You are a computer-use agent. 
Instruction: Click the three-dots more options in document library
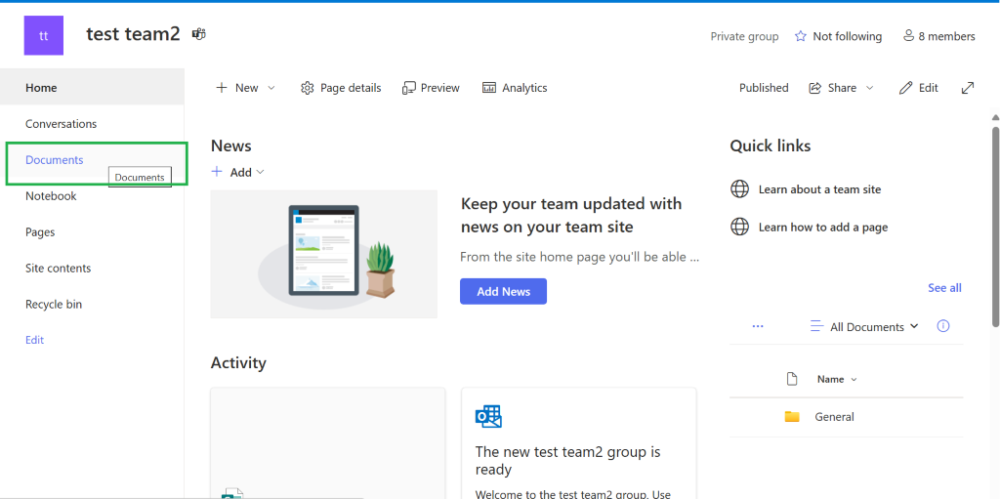(x=758, y=326)
